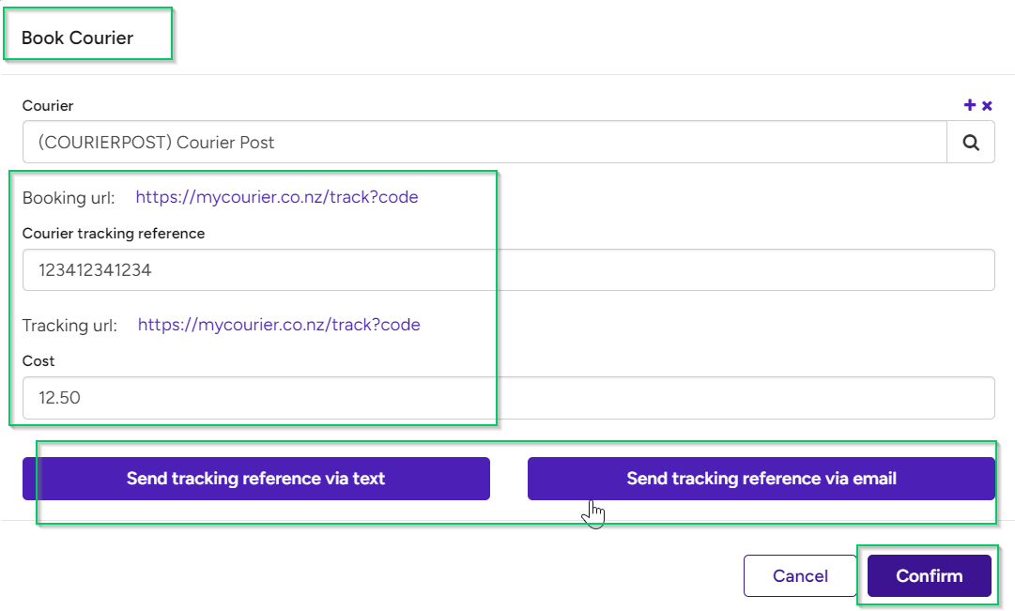
Task: Cancel the courier booking
Action: 800,575
